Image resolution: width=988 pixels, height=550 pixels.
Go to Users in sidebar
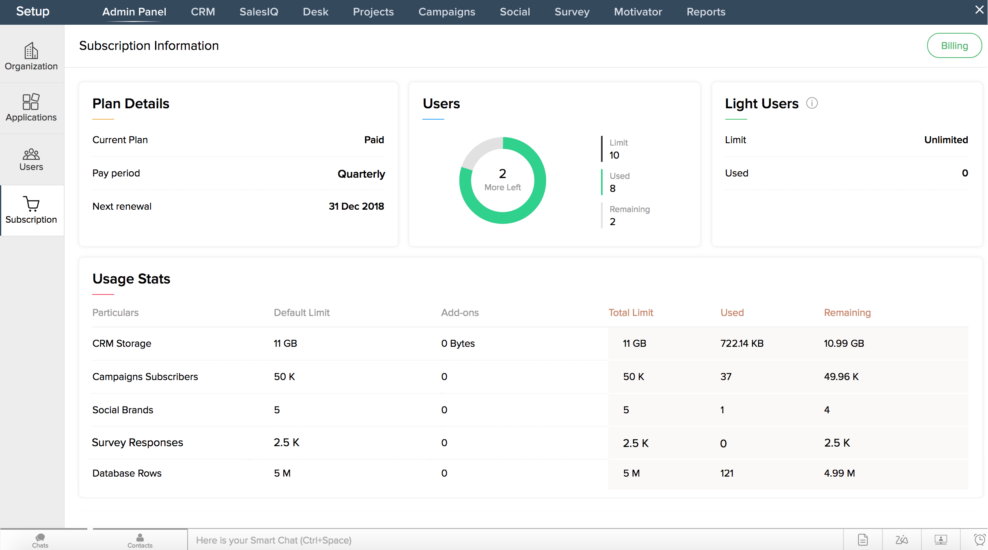click(31, 159)
